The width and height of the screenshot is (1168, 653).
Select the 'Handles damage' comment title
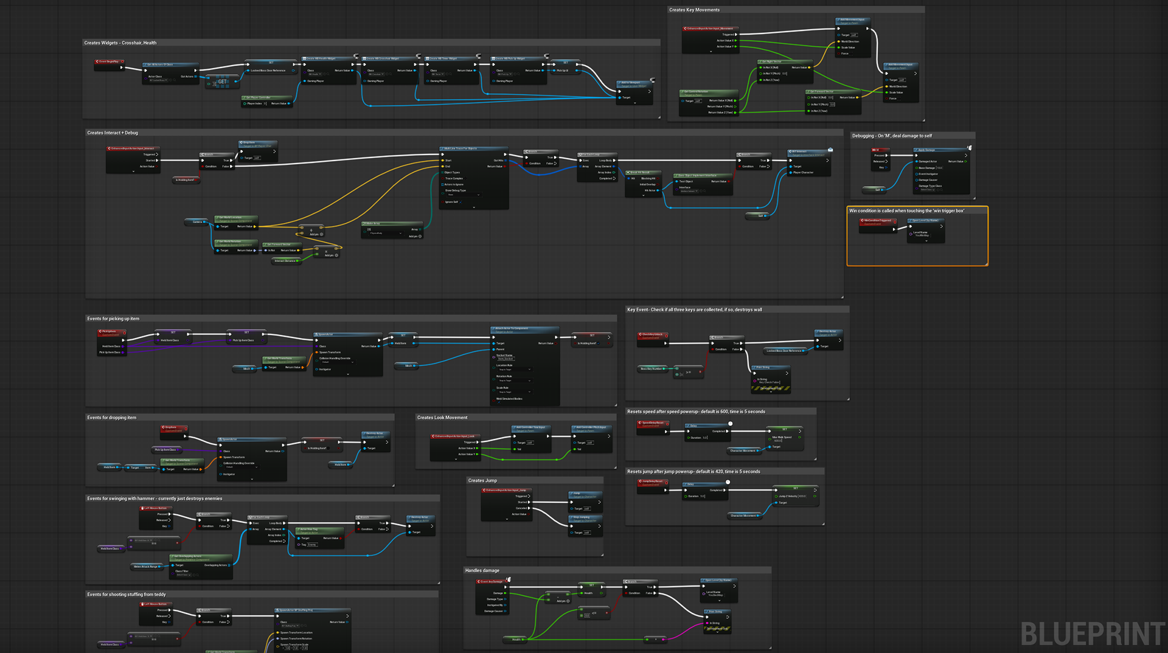tap(482, 570)
